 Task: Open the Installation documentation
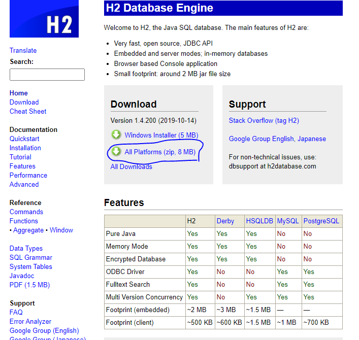click(x=25, y=148)
